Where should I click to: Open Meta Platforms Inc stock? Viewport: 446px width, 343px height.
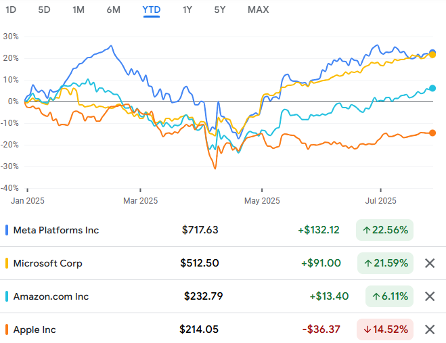56,230
